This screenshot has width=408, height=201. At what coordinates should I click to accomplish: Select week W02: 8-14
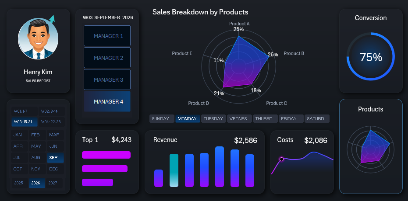(50, 111)
